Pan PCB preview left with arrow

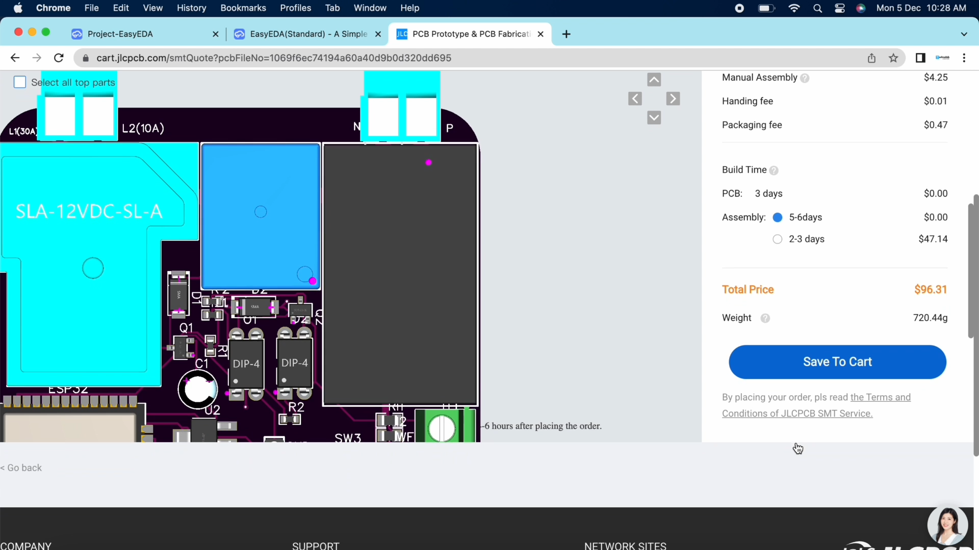tap(635, 99)
